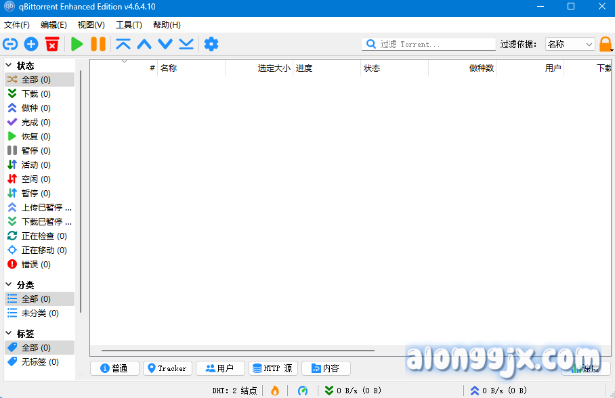Click the add torrent file plus icon
615x398 pixels.
[x=31, y=44]
